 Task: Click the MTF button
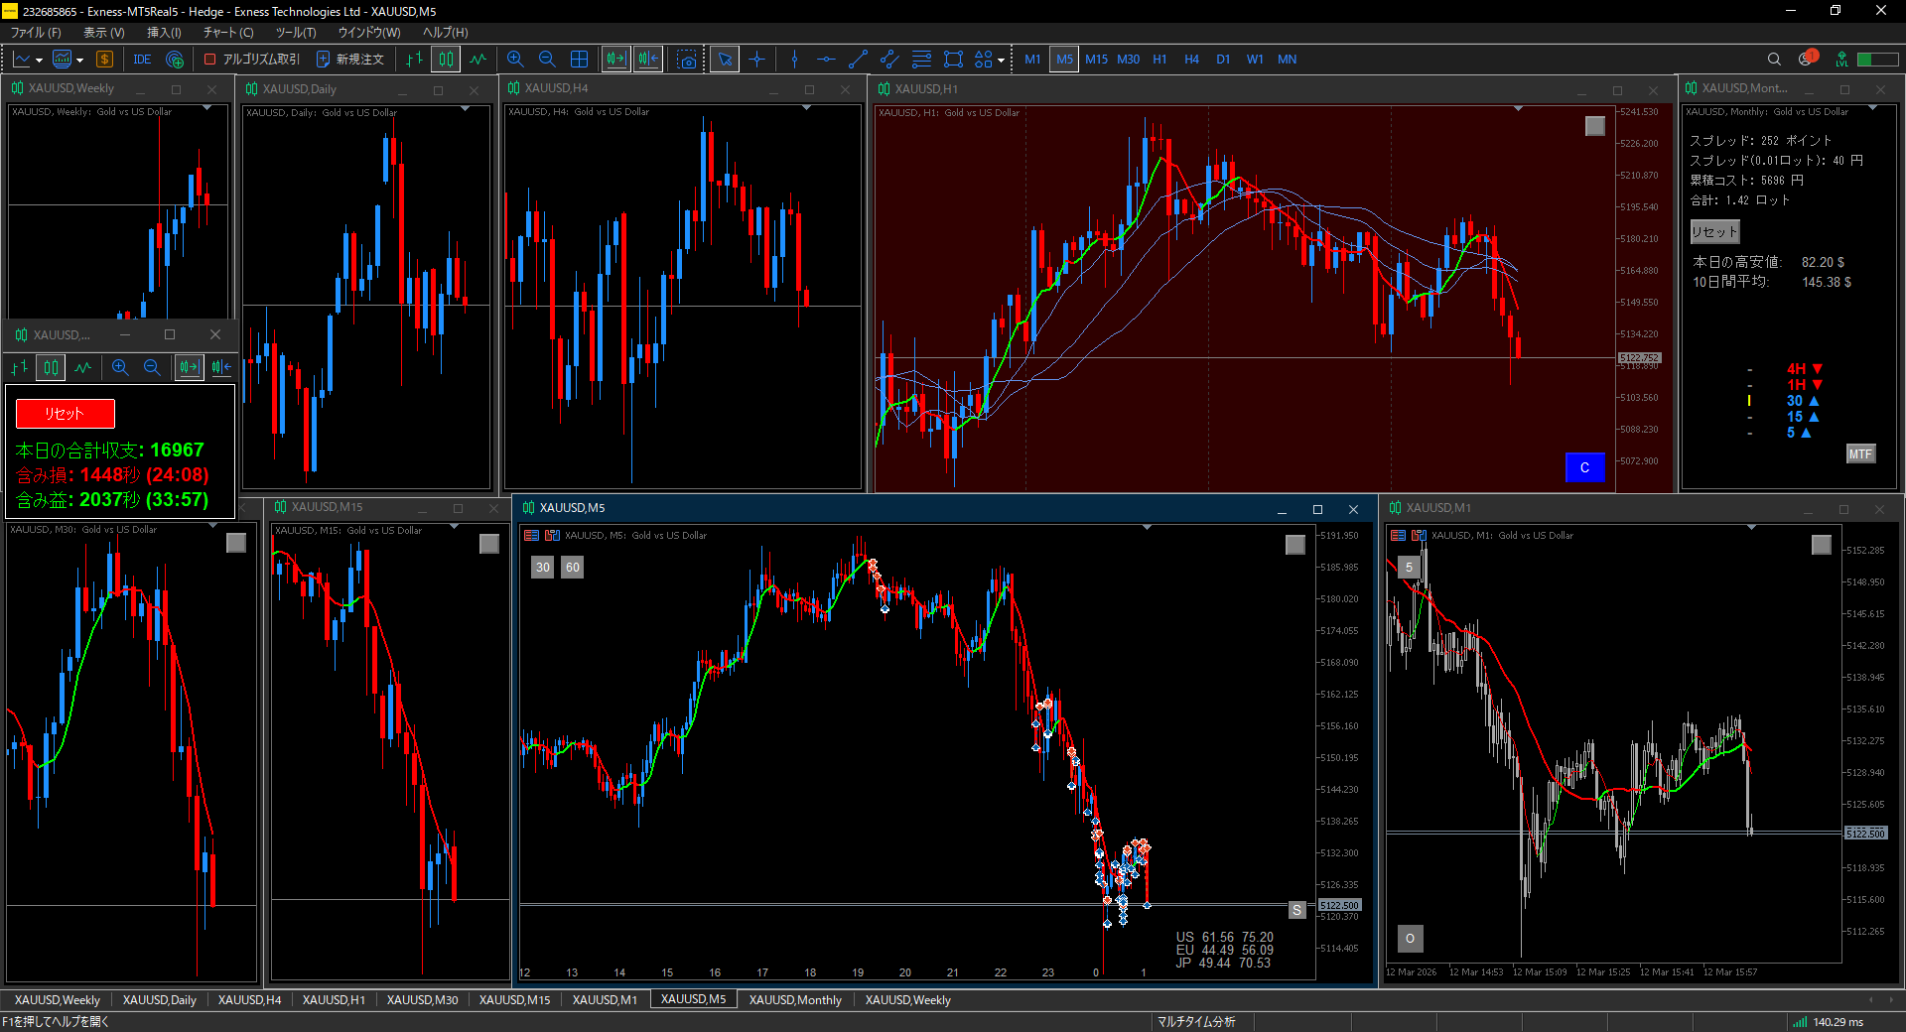(x=1860, y=453)
